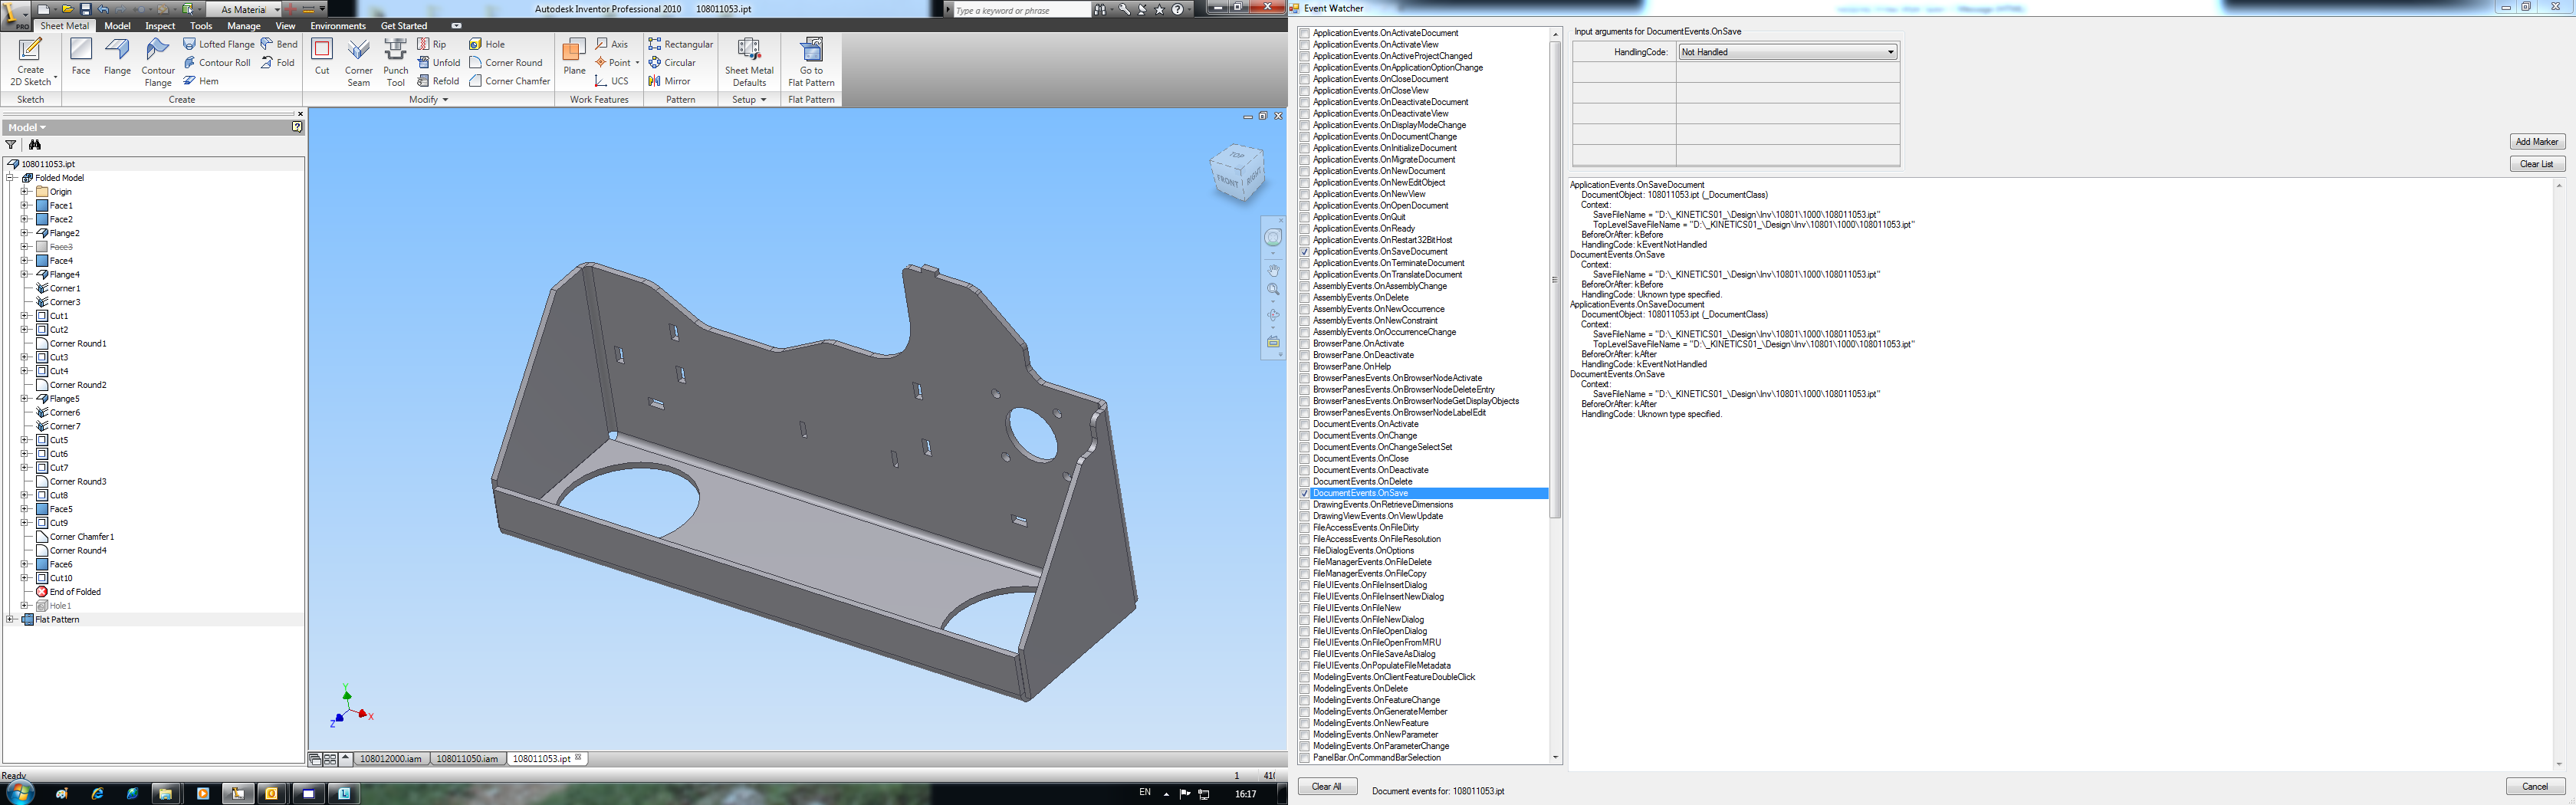The image size is (2576, 805).
Task: Open the HandlingCode dropdown
Action: [1787, 52]
